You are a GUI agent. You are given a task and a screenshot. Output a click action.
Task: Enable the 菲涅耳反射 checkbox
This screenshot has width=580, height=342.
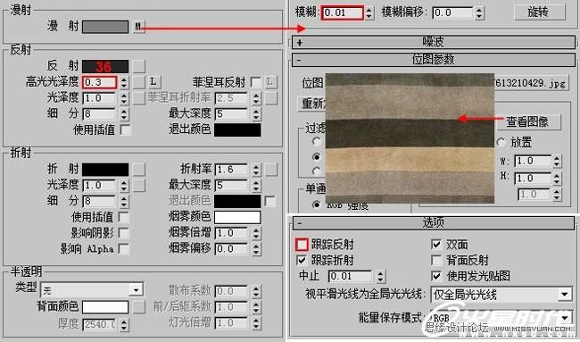pyautogui.click(x=255, y=82)
